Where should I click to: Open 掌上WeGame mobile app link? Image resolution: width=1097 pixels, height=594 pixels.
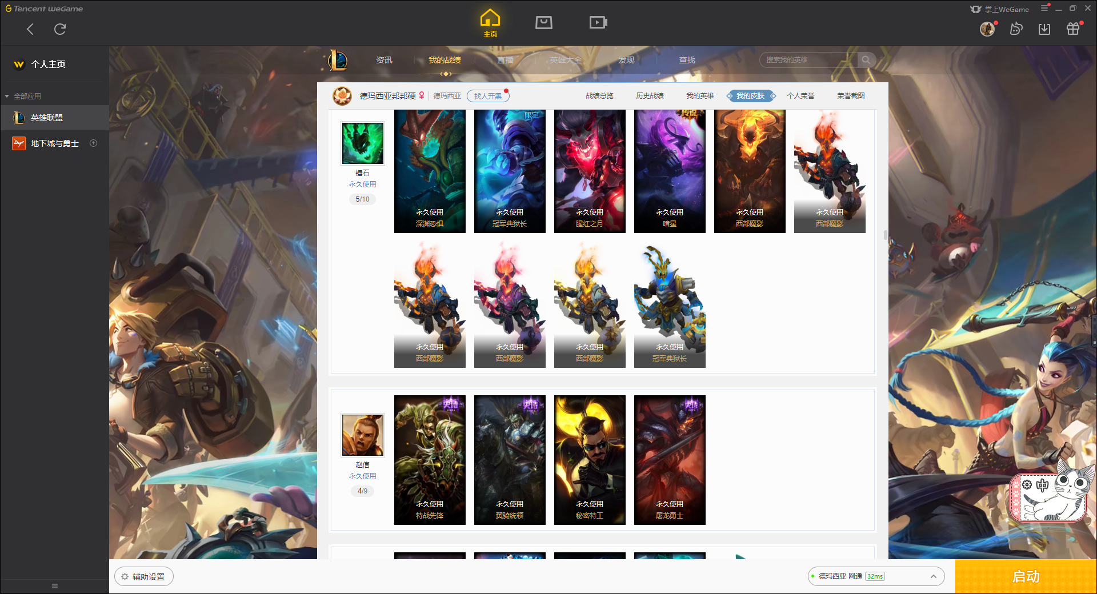[1000, 9]
